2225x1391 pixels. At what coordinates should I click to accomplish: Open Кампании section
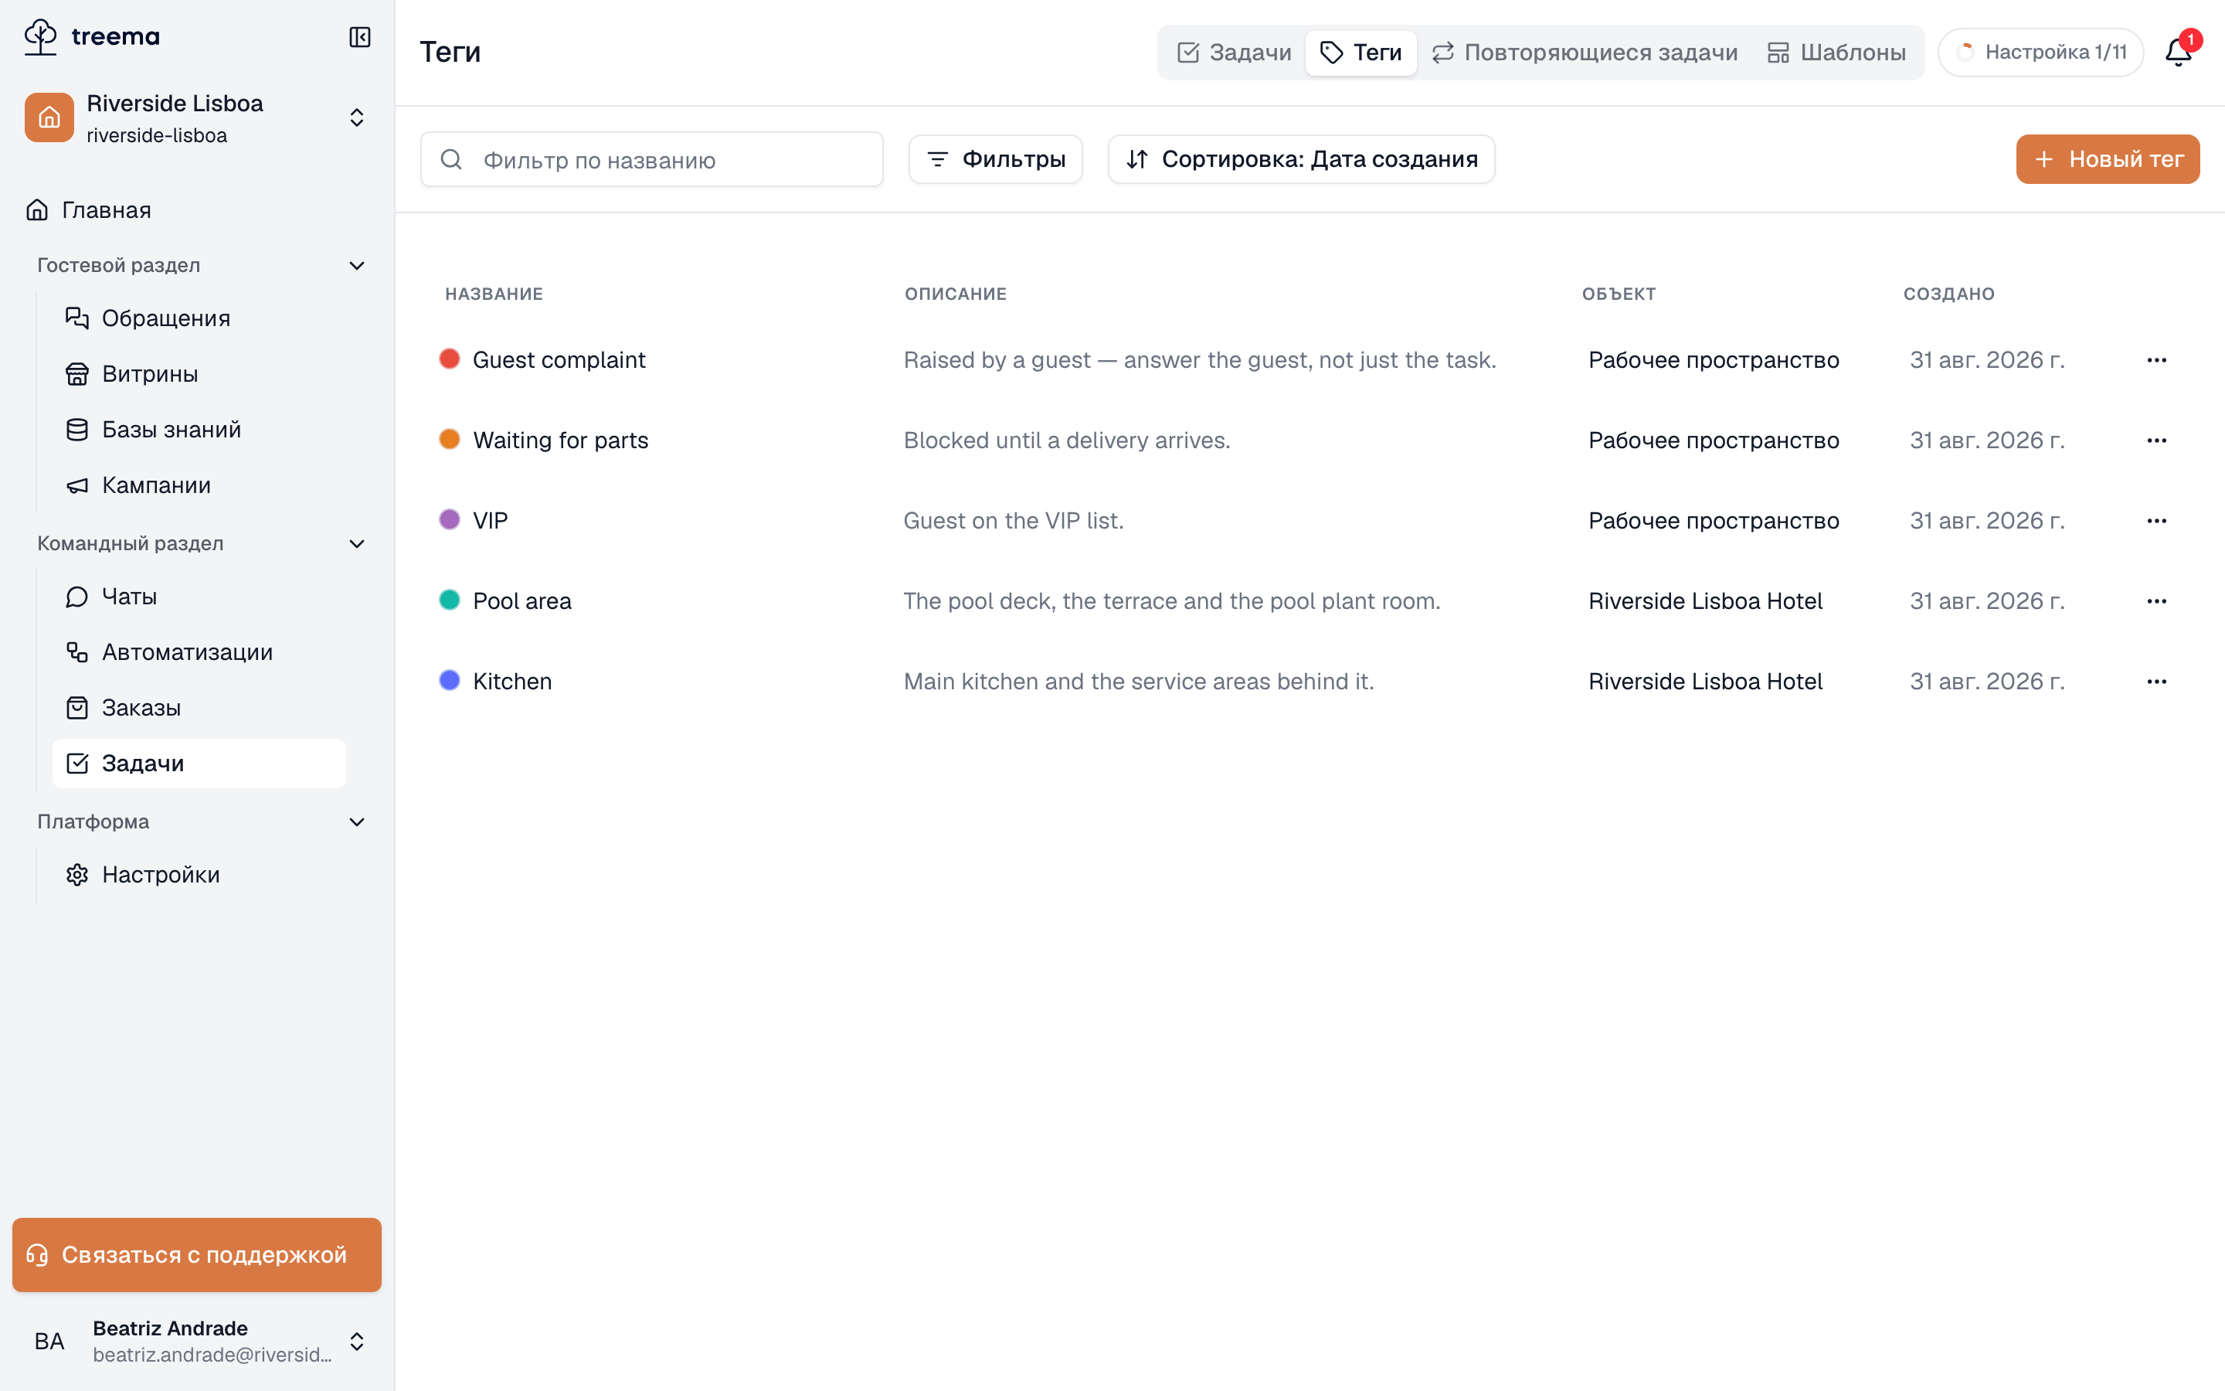(199, 486)
